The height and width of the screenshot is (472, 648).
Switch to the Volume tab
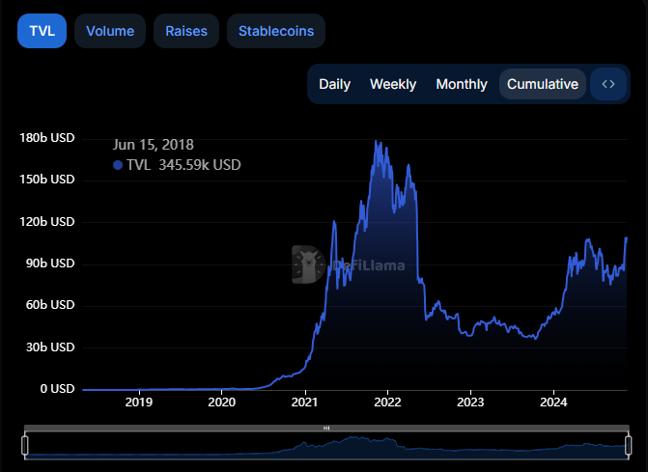pos(110,31)
